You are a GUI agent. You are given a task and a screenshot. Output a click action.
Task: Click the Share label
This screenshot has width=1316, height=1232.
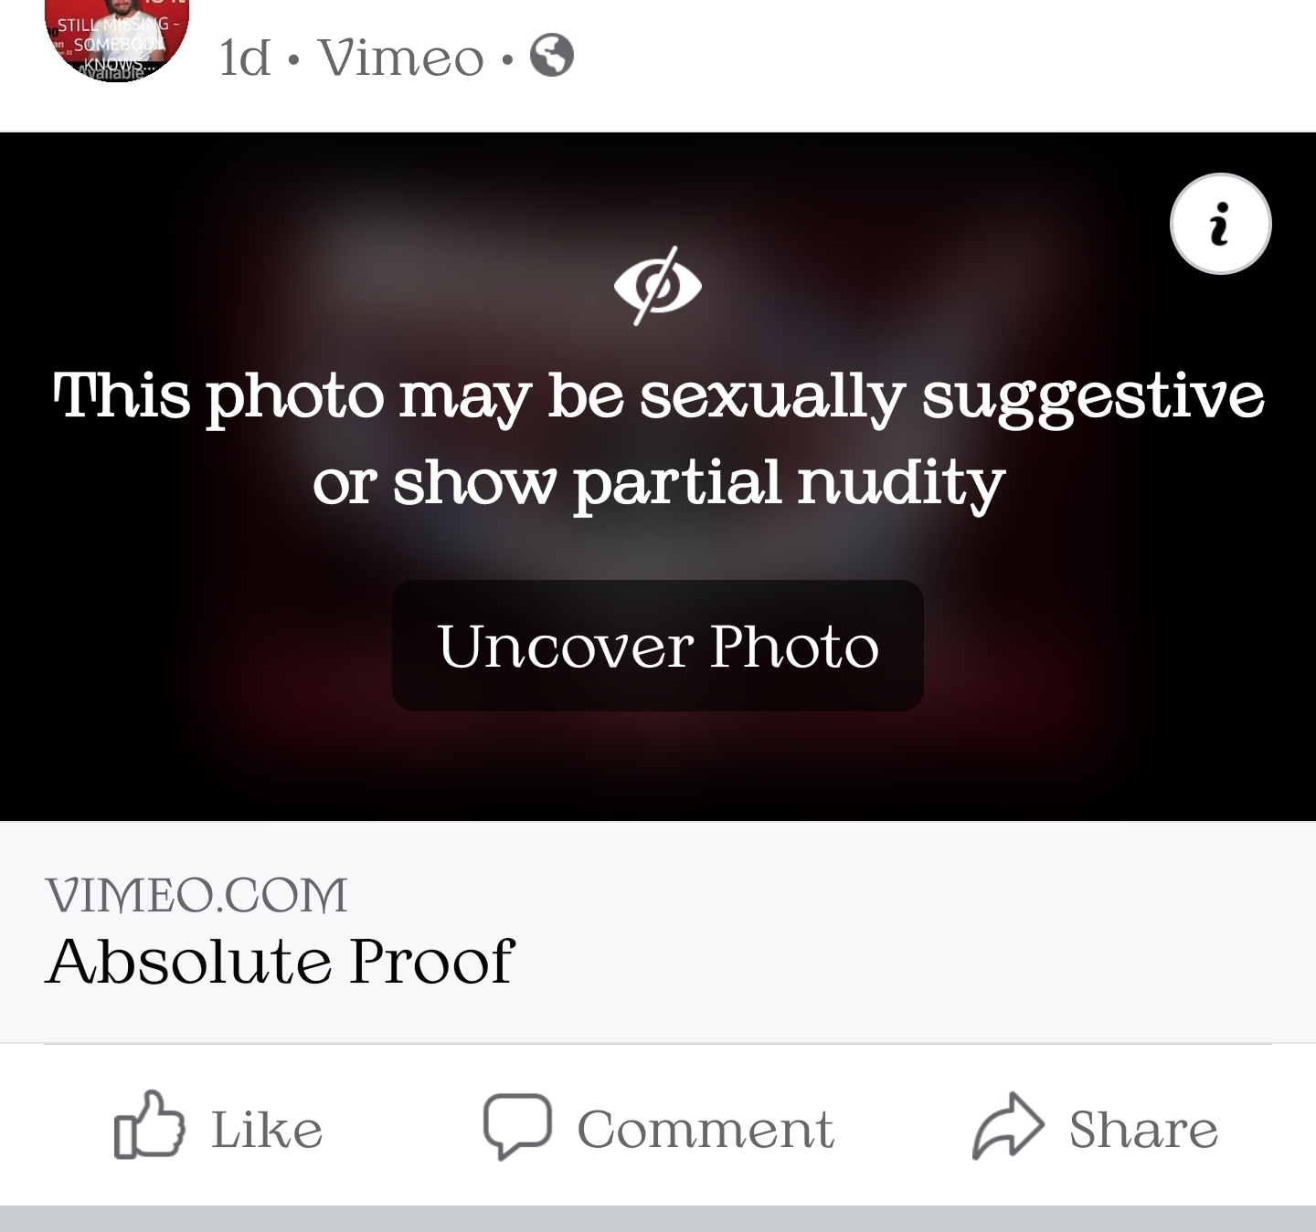click(1143, 1130)
